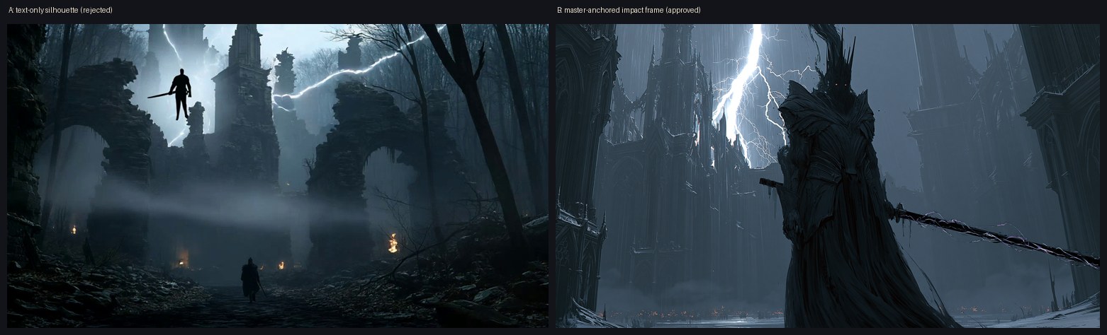1107x335 pixels.
Task: Click the 'B: master-anchored impact frame (approved)' label
Action: pyautogui.click(x=629, y=10)
